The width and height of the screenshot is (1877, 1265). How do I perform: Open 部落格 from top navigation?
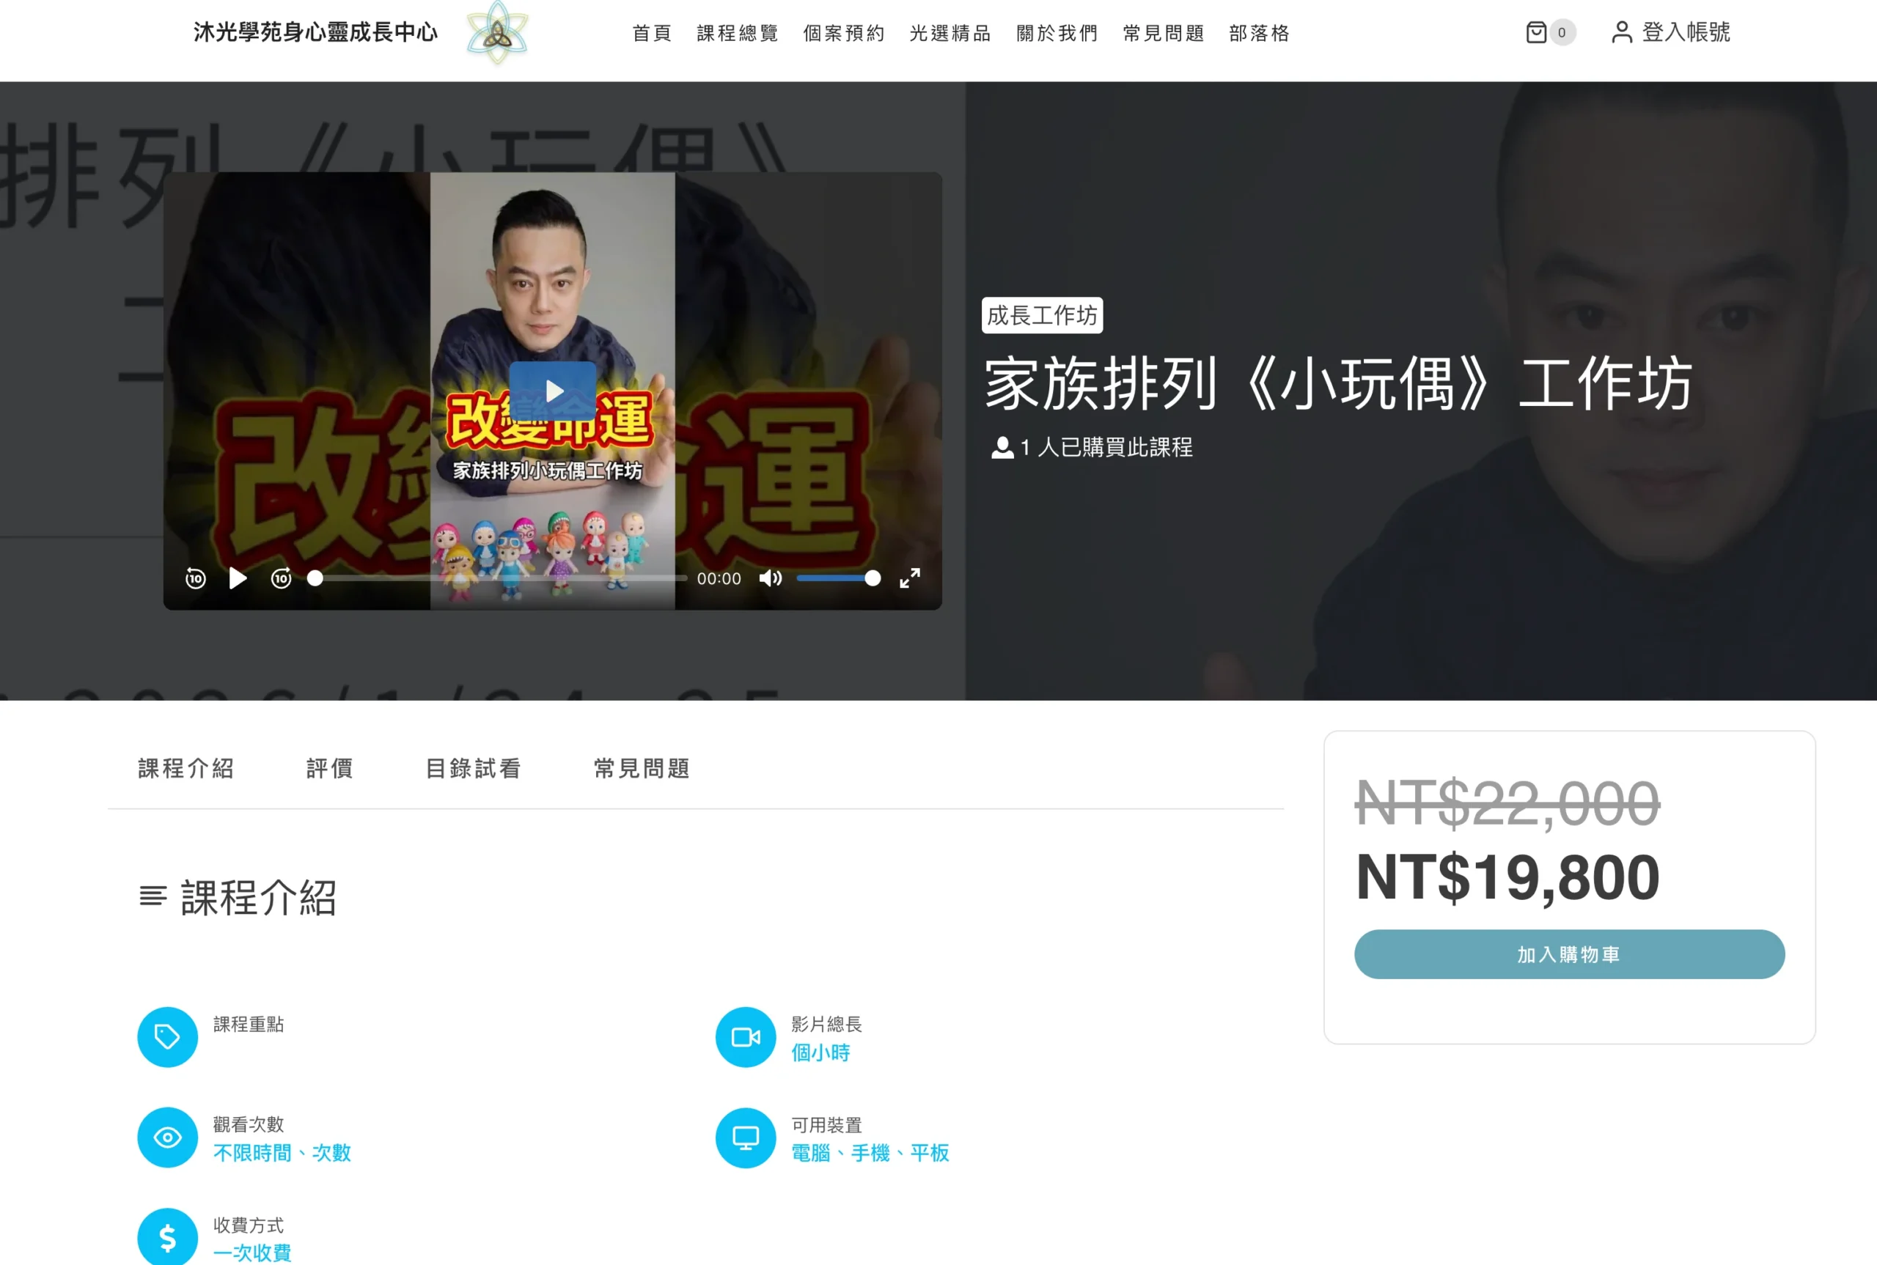pos(1259,33)
